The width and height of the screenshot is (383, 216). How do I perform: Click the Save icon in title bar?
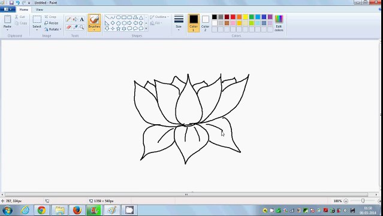[11, 2]
